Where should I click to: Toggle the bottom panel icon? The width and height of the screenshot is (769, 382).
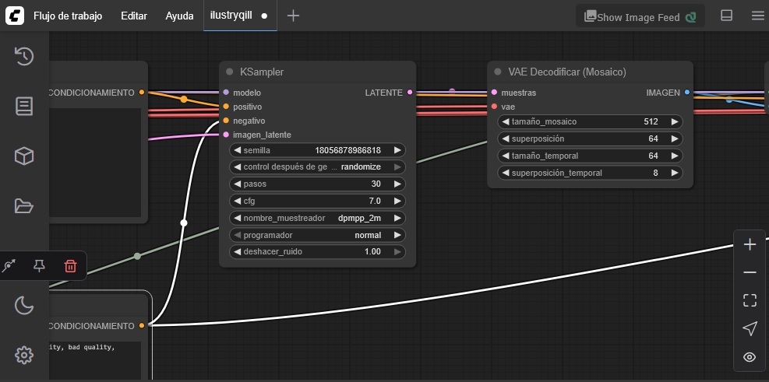[726, 16]
